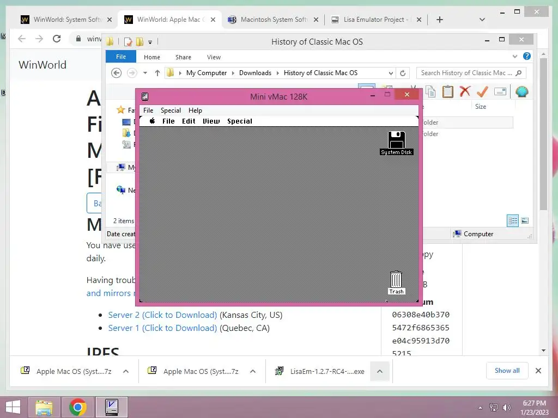Click the properties icon in quick access toolbar

pos(128,42)
